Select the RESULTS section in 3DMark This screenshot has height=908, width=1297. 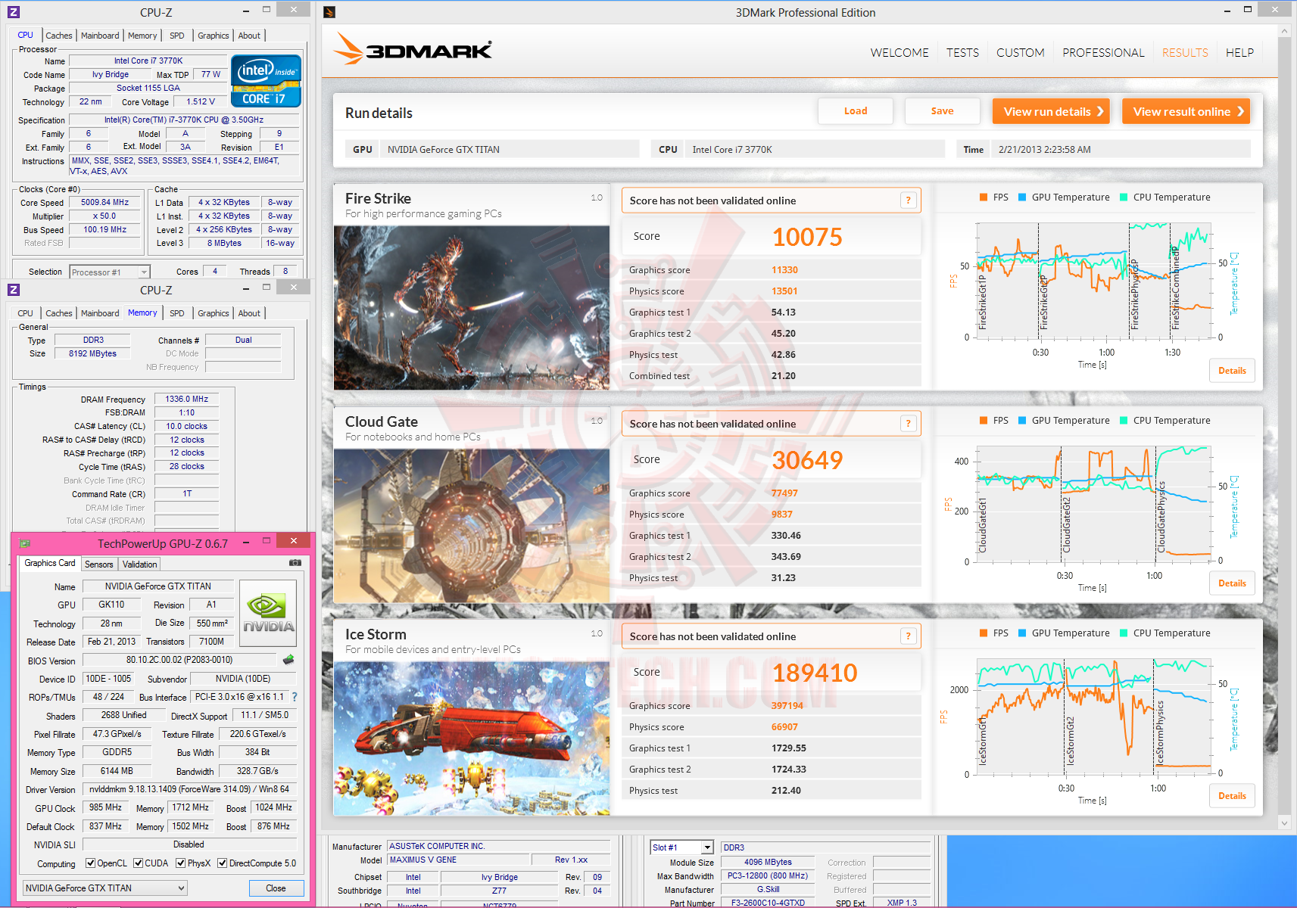[x=1185, y=52]
